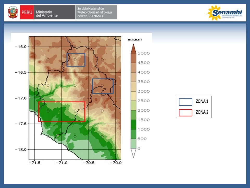
Task: Click the blue ZONA 1 legend box
Action: click(185, 102)
